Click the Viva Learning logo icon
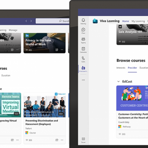Screen dimensions: 148x148 point(95,21)
